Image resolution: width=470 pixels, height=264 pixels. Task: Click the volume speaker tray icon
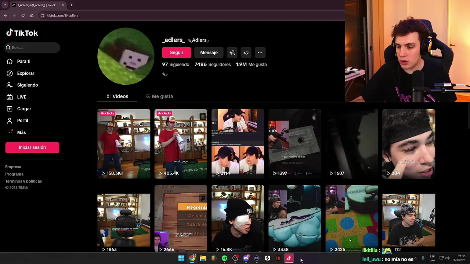click(447, 258)
